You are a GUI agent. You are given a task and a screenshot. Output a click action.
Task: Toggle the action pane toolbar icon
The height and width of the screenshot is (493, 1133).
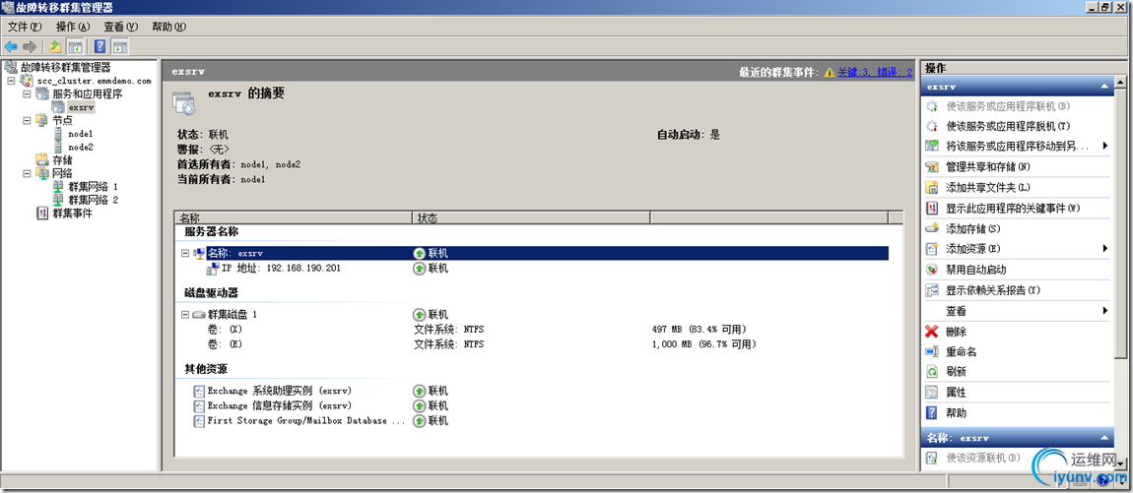coord(120,47)
